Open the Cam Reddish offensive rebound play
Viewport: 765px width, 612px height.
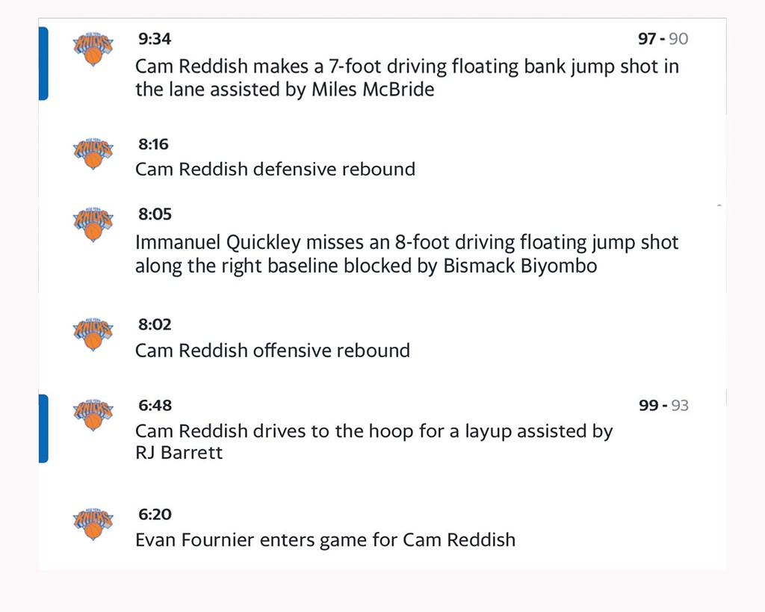[x=272, y=350]
